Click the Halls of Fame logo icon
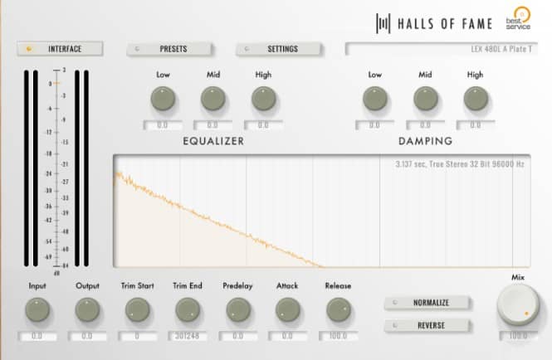The width and height of the screenshot is (552, 360). point(383,23)
